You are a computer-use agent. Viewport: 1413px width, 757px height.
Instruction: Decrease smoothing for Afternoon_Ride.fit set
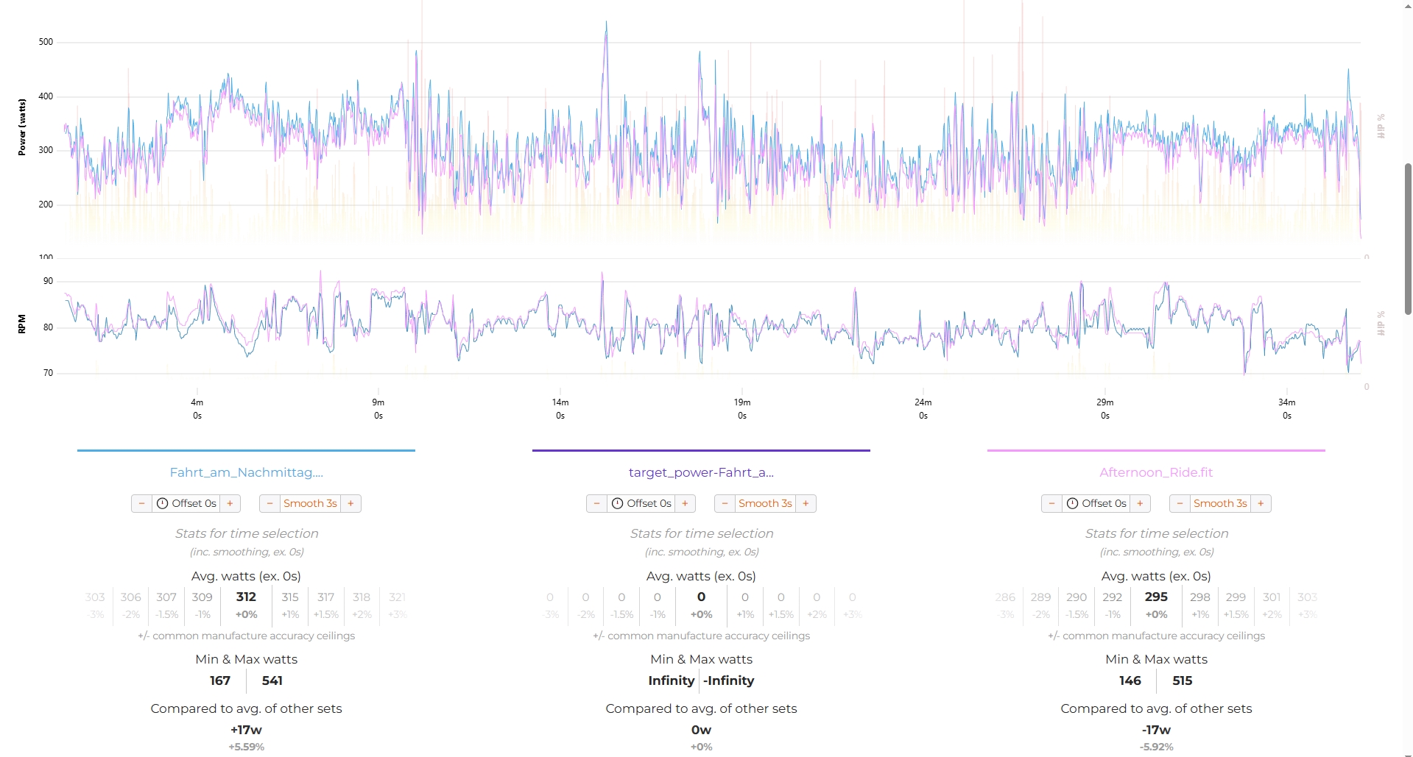[x=1180, y=503]
